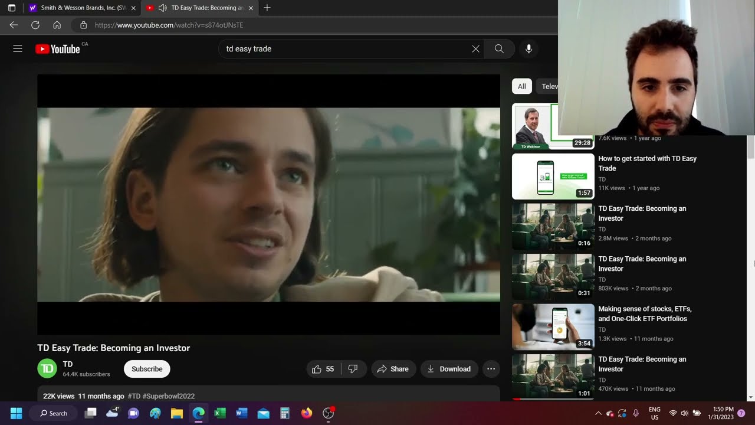Open Firefox from the taskbar
The image size is (755, 425).
pyautogui.click(x=307, y=413)
